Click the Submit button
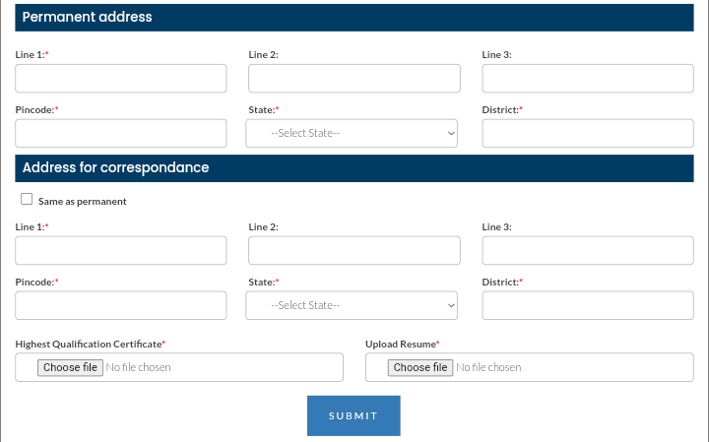709x442 pixels. [x=354, y=415]
